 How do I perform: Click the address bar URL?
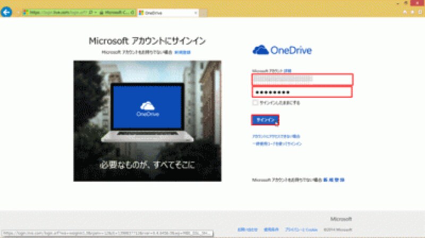click(58, 12)
